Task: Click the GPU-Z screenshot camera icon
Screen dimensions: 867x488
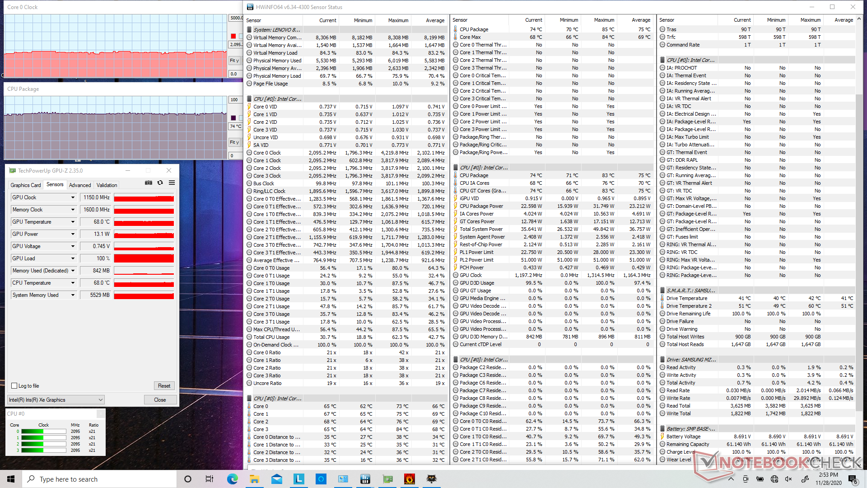Action: (148, 183)
